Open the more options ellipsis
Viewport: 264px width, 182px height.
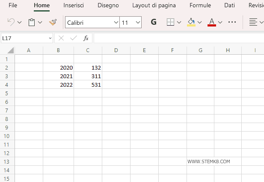point(232,22)
